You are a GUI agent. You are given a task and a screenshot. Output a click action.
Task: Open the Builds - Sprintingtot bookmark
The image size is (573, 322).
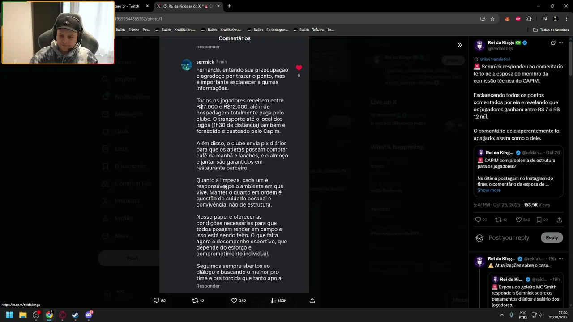267,30
